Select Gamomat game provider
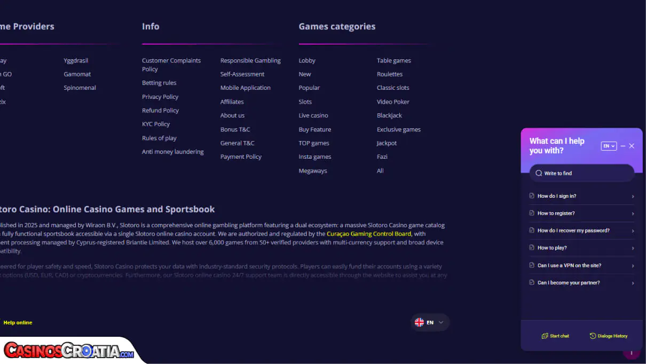The height and width of the screenshot is (364, 646). tap(77, 74)
